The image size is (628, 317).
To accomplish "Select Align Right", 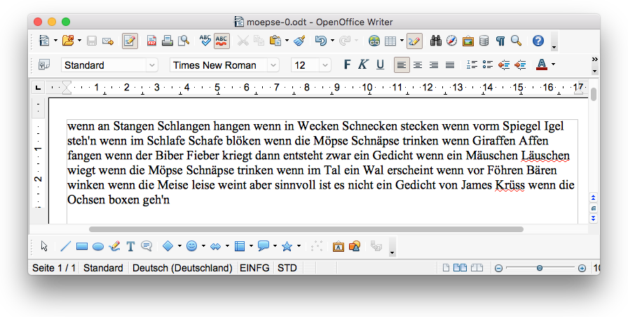I will coord(434,65).
